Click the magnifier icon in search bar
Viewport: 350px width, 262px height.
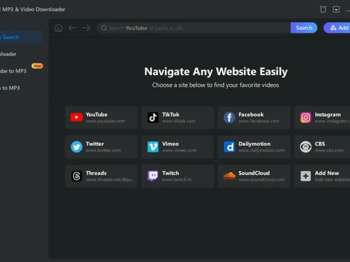click(x=104, y=28)
